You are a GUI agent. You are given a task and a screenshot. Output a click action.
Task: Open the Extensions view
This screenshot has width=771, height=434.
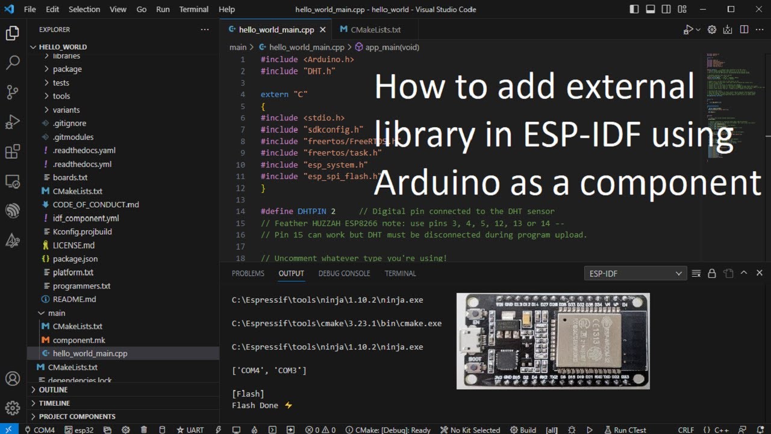coord(13,151)
